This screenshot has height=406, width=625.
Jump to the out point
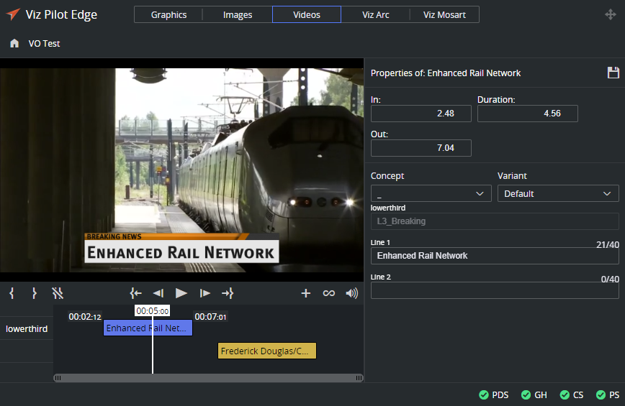[x=228, y=293]
